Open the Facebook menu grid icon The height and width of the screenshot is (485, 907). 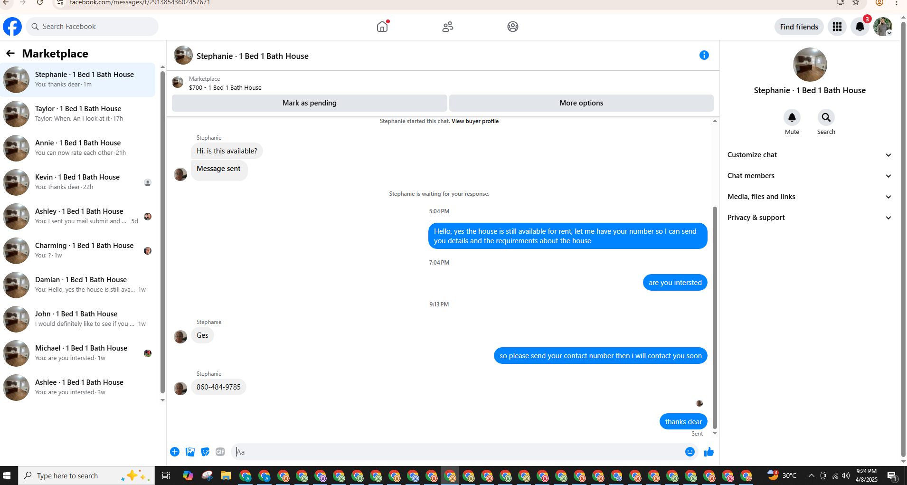click(837, 27)
